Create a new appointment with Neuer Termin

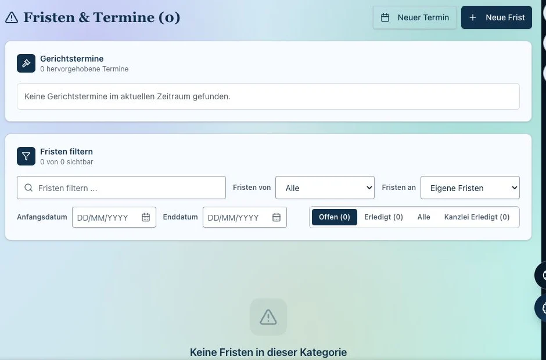[x=414, y=17]
